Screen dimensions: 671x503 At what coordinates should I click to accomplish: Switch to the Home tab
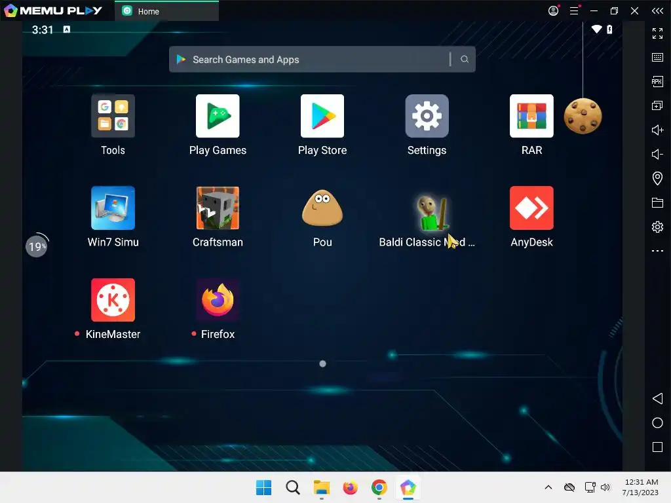tap(166, 11)
